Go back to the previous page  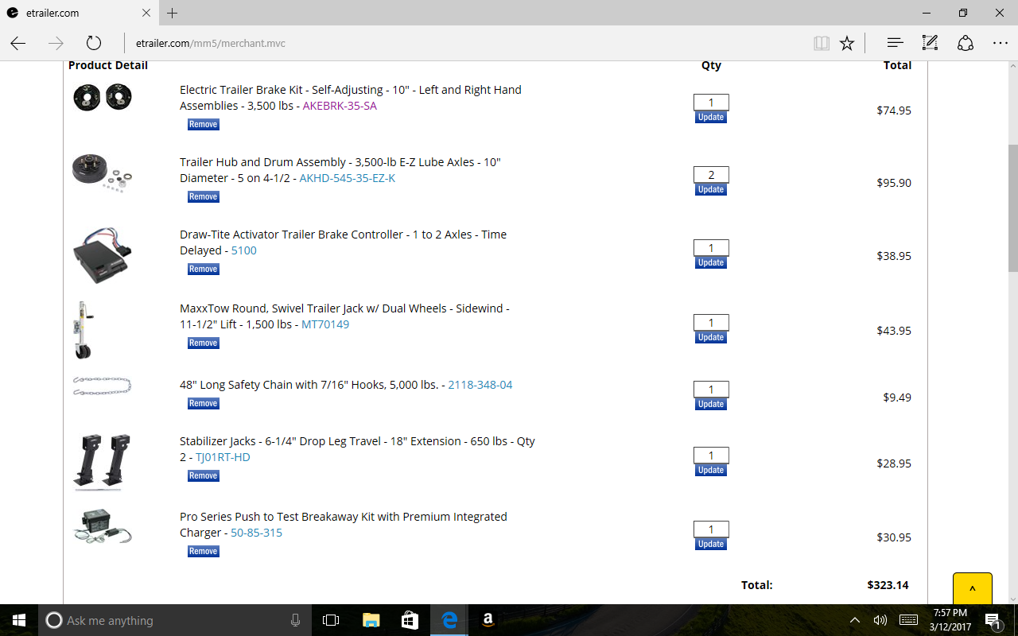pos(18,43)
